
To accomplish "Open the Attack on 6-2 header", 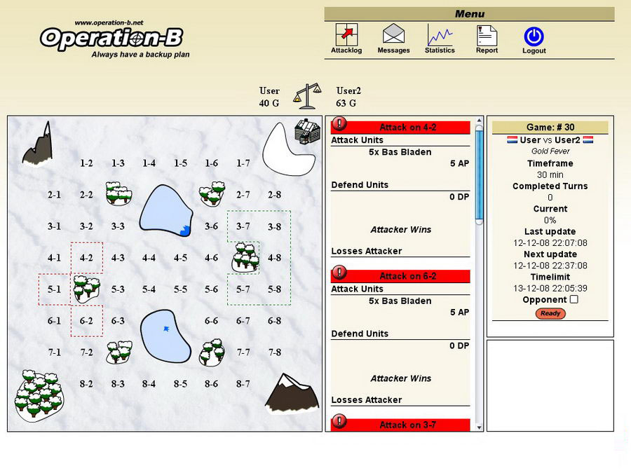I will coord(400,276).
